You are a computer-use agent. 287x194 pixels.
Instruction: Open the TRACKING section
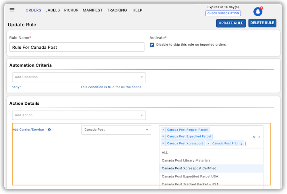point(117,10)
